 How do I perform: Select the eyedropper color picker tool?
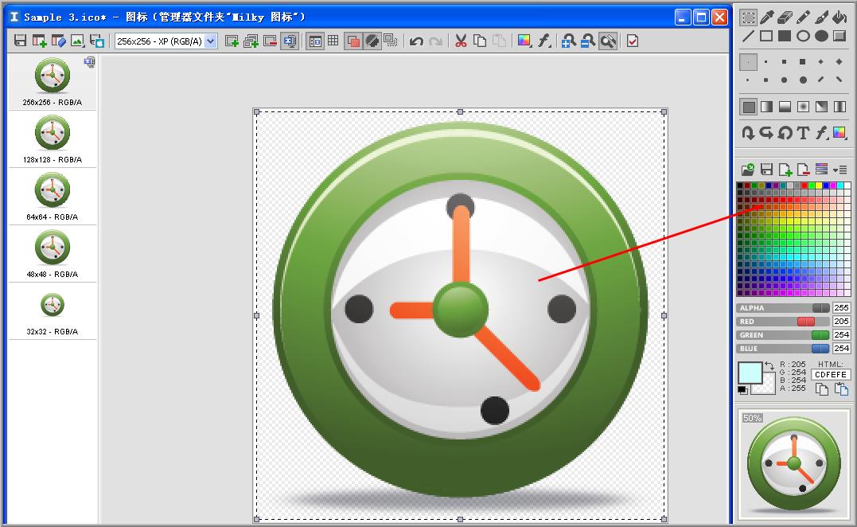(x=767, y=17)
